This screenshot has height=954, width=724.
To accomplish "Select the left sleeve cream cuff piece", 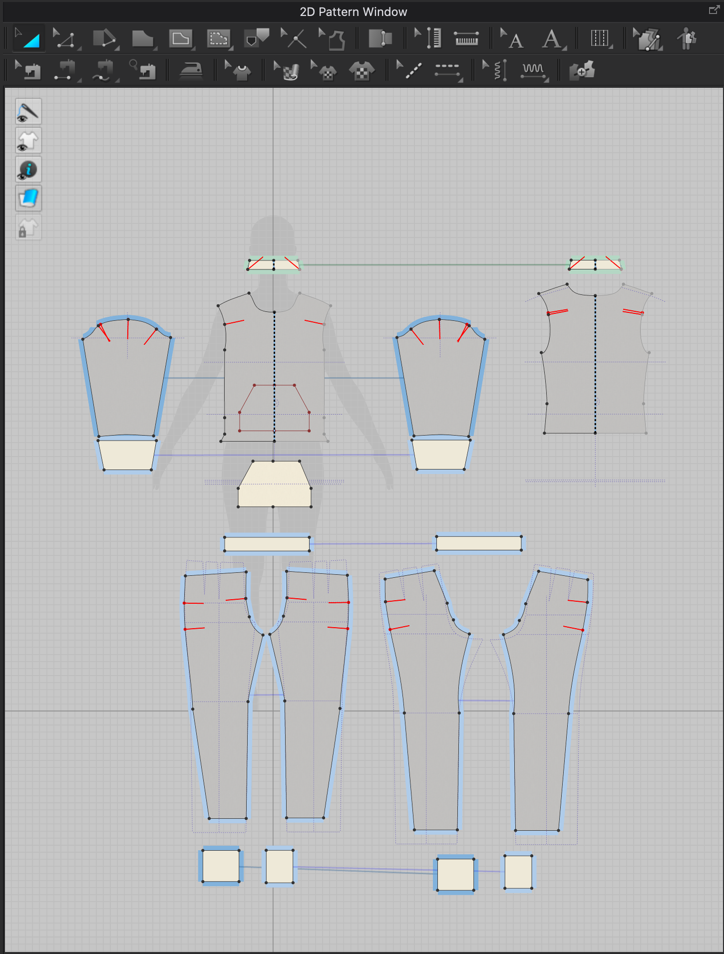I will coord(127,455).
